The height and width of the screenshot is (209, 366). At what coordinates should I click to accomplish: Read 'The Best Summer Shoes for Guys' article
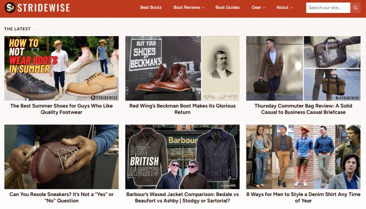click(61, 109)
